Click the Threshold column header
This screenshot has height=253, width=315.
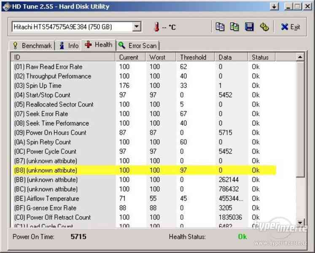pos(195,57)
